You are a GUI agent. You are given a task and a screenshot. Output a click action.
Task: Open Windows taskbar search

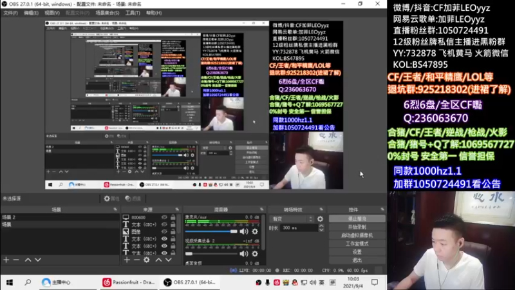28,282
